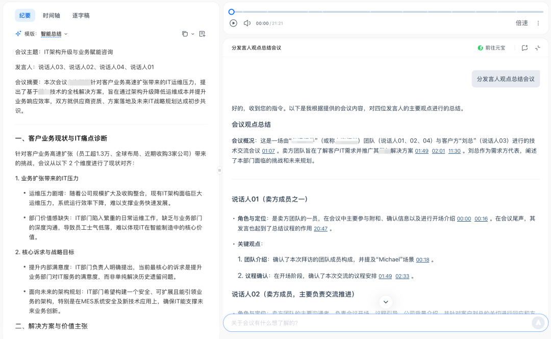Expand the copy options dropdown arrow
Image resolution: width=551 pixels, height=339 pixels.
click(x=193, y=34)
